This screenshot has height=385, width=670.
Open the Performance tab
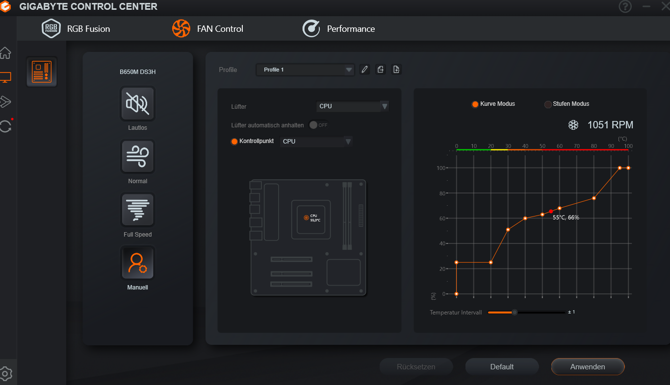pos(338,29)
